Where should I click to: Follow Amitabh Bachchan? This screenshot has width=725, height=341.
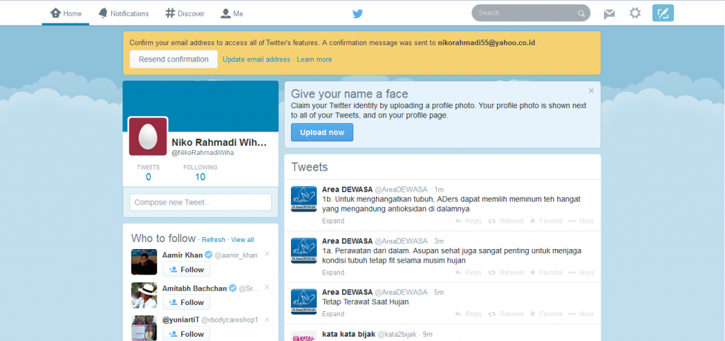coord(186,303)
